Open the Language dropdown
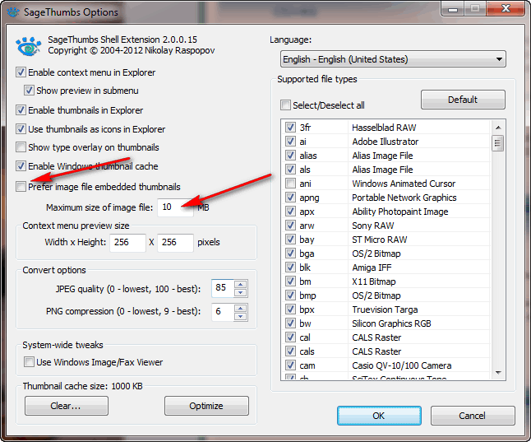Screen dimensions: 531x442 (393, 59)
